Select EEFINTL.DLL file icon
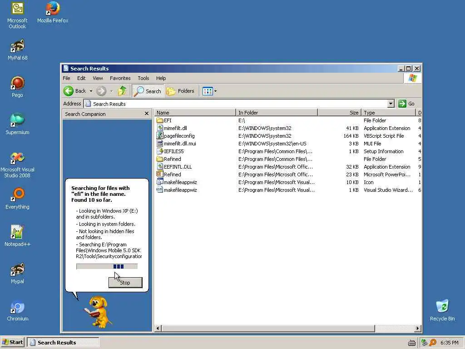 pos(160,166)
